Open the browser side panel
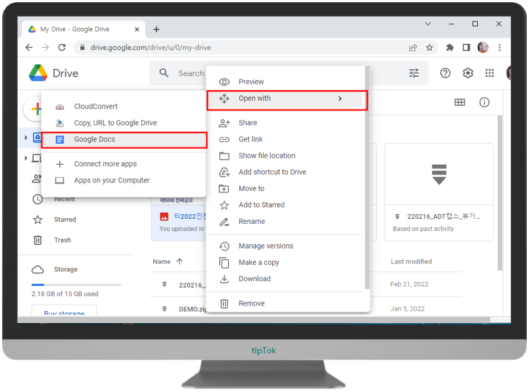This screenshot has width=529, height=392. click(466, 48)
